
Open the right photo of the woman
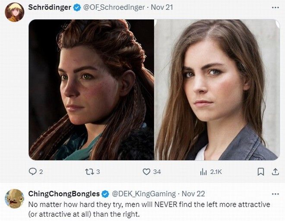(x=217, y=89)
